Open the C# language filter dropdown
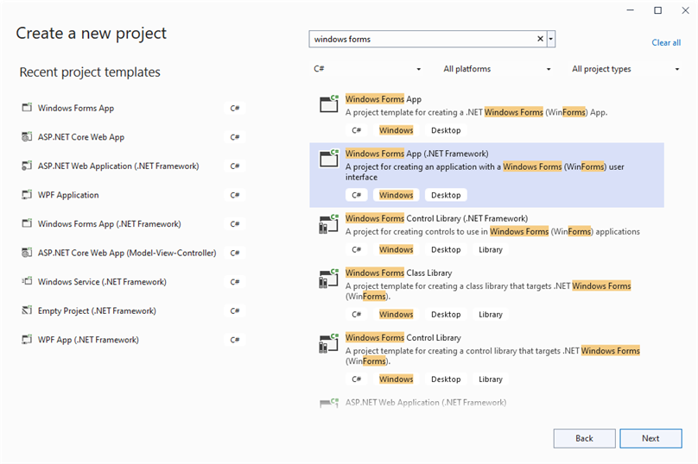698x464 pixels. click(367, 69)
